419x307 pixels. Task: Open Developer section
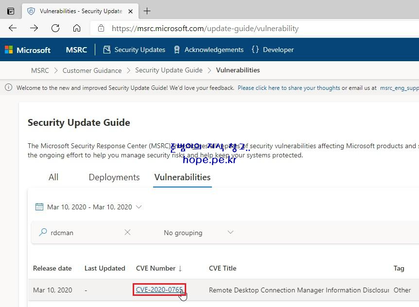273,50
